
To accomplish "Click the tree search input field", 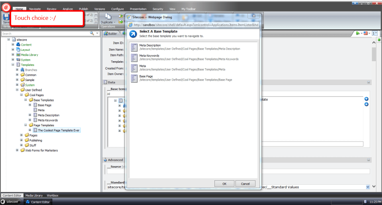I will tap(45, 33).
